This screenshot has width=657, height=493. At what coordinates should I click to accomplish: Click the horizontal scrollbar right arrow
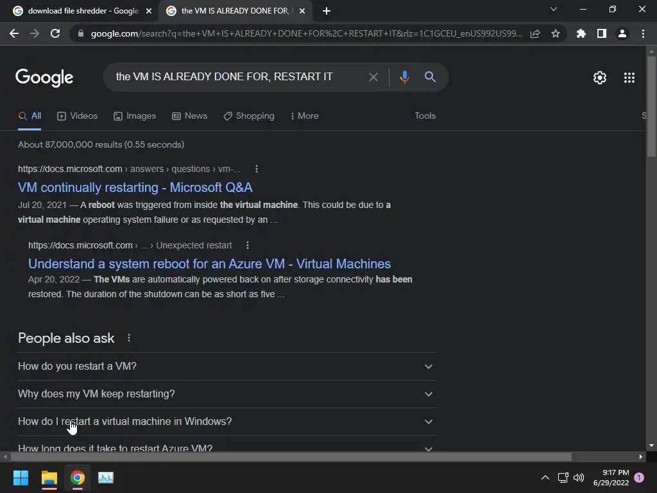[x=641, y=456]
